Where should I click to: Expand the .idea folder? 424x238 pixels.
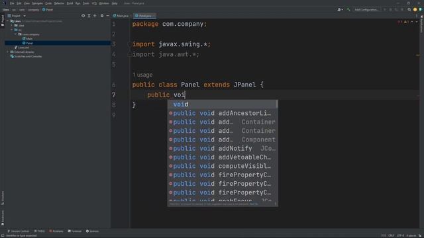click(12, 25)
